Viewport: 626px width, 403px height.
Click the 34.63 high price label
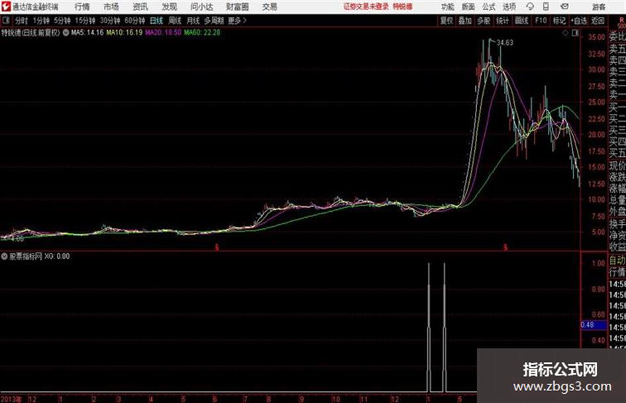point(505,42)
